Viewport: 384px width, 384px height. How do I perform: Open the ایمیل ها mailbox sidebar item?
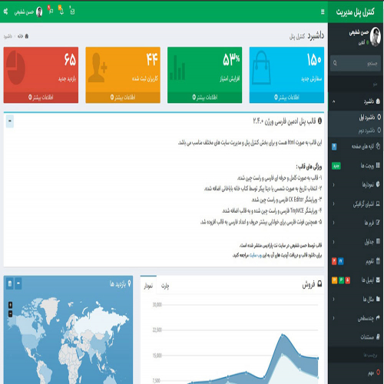tap(356, 280)
